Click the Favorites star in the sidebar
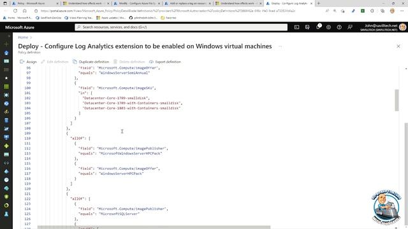 click(x=6, y=78)
